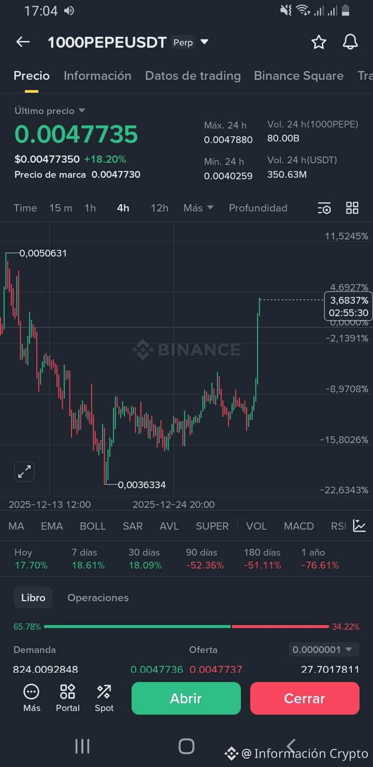This screenshot has height=767, width=373.
Task: Toggle the BOLL indicator
Action: tap(93, 526)
